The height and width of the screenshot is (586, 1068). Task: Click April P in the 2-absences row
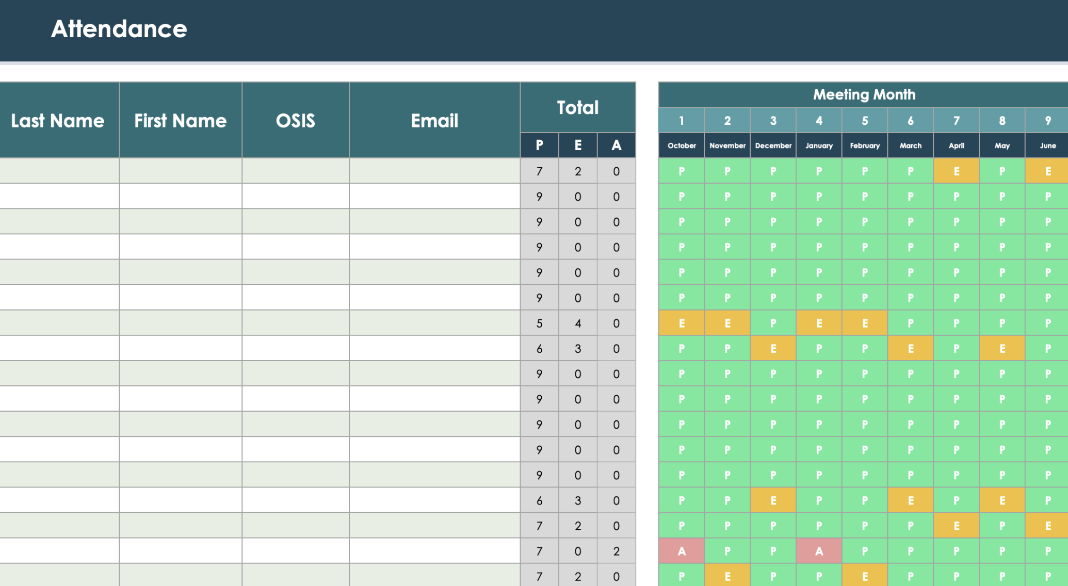(957, 551)
